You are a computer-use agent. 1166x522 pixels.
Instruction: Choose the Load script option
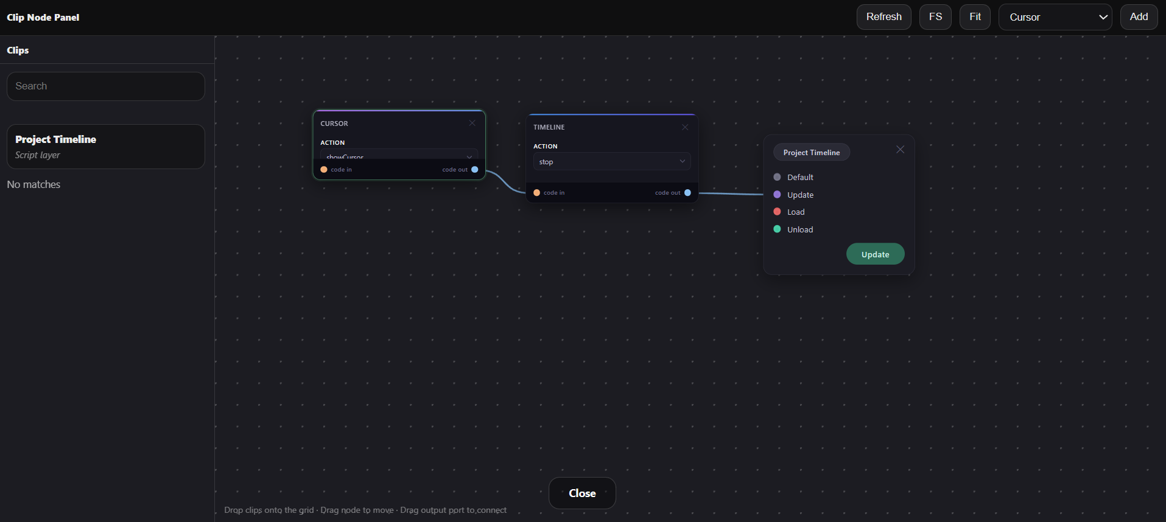point(795,212)
